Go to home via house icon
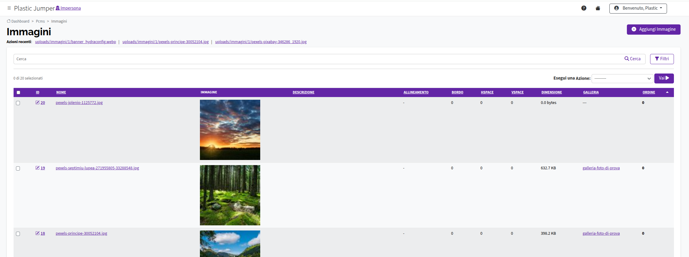 [x=598, y=8]
